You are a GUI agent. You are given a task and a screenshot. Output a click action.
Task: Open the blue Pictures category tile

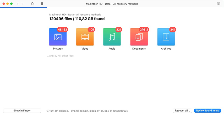tap(58, 37)
